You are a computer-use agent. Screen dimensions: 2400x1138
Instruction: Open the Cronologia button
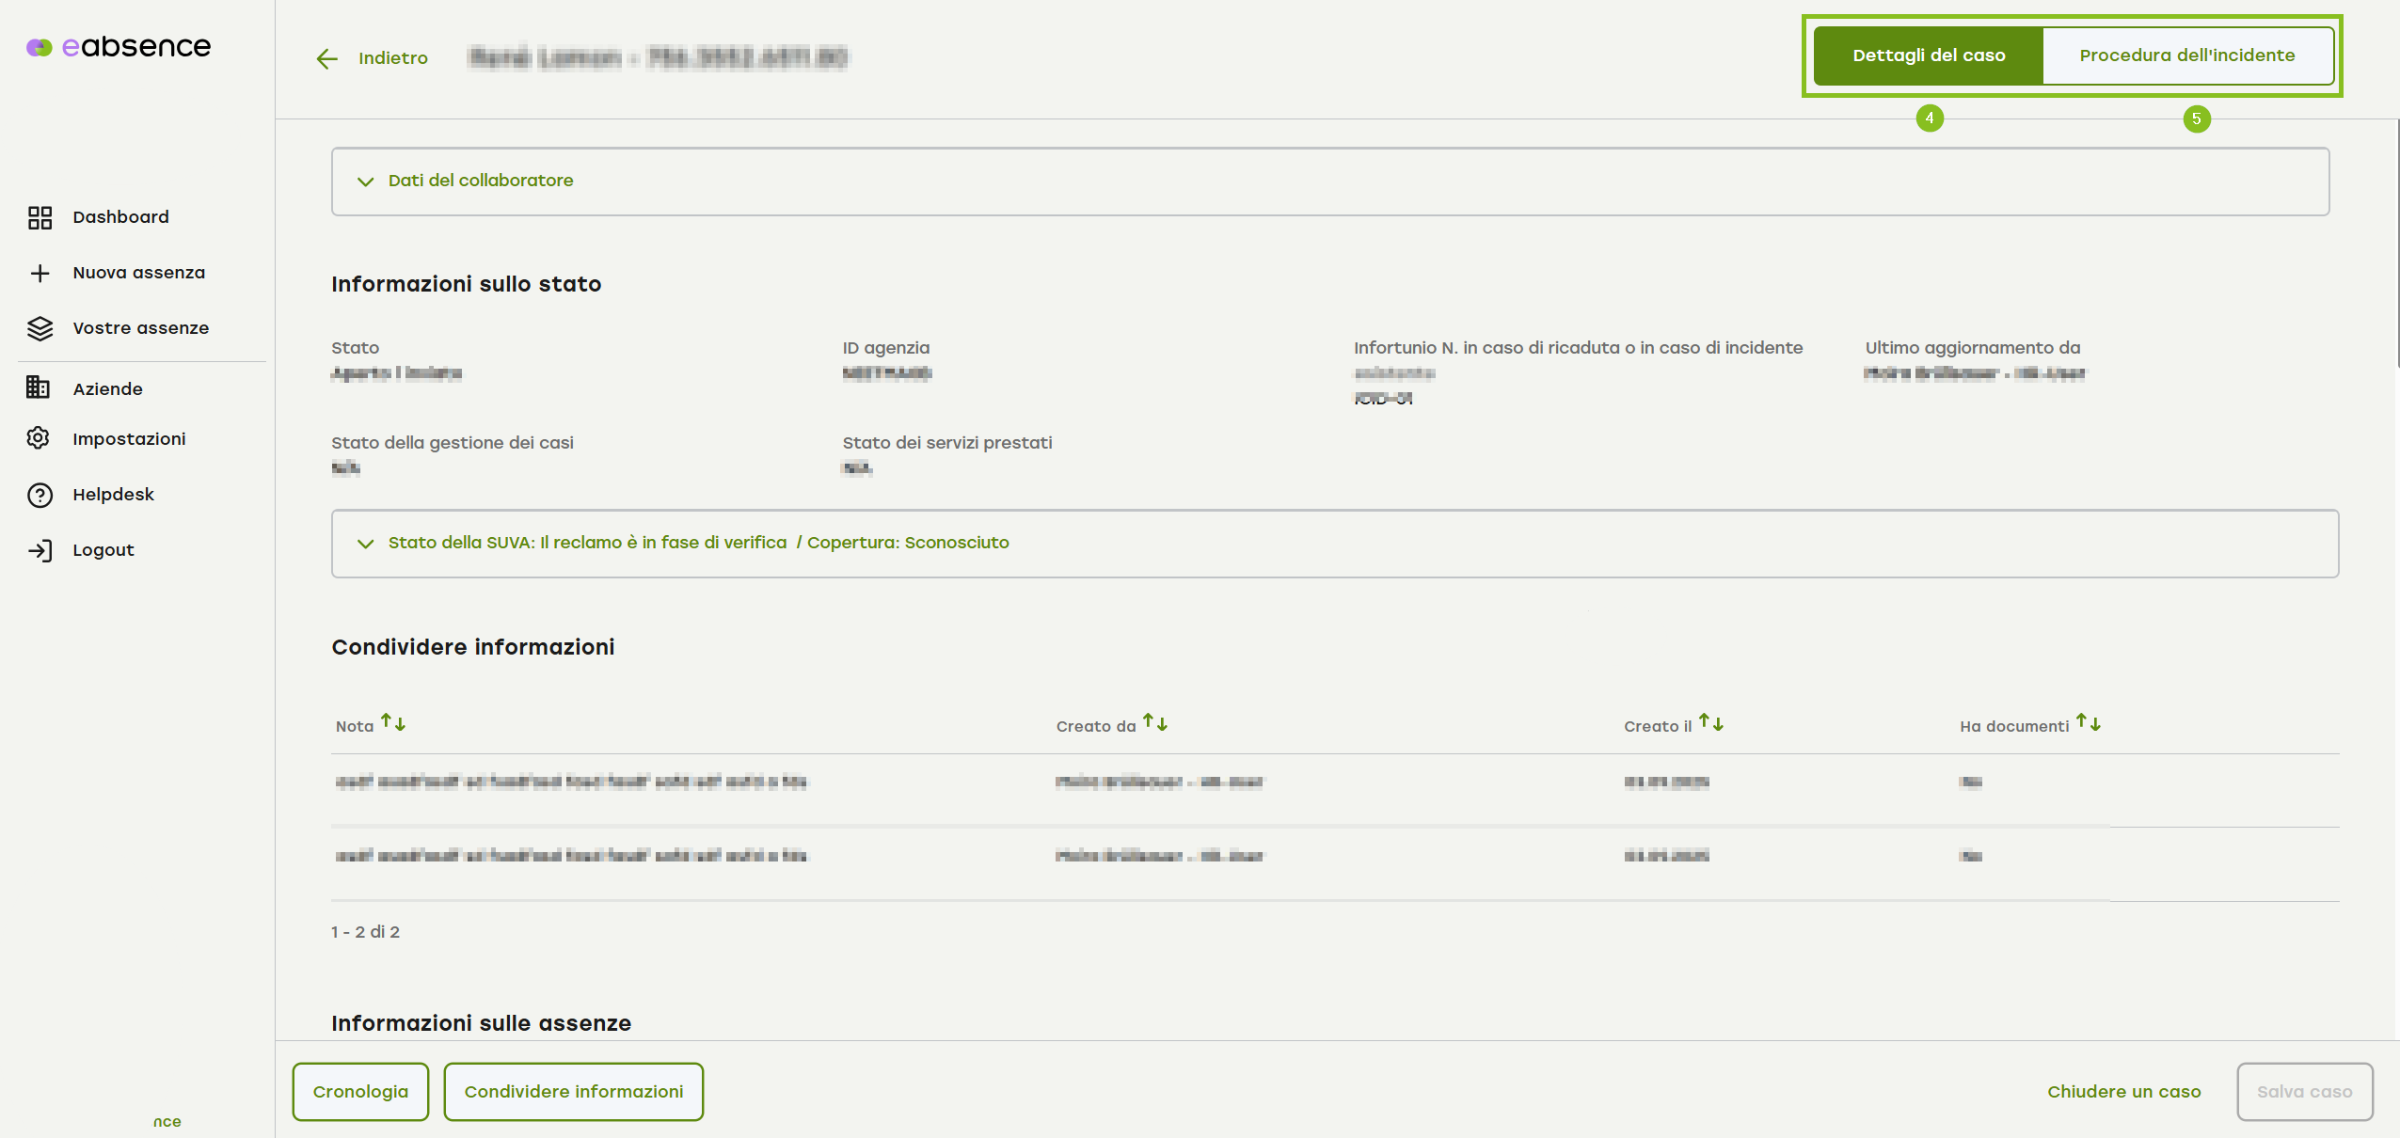pyautogui.click(x=360, y=1091)
